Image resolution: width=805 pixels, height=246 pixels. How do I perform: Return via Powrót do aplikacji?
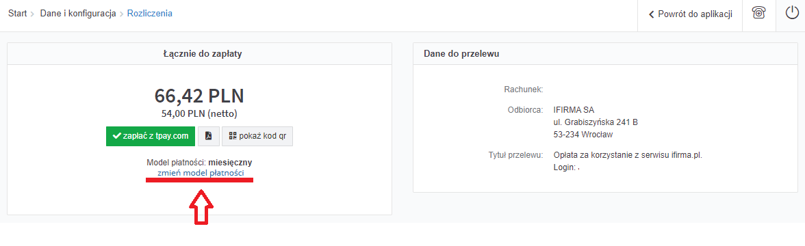click(690, 14)
